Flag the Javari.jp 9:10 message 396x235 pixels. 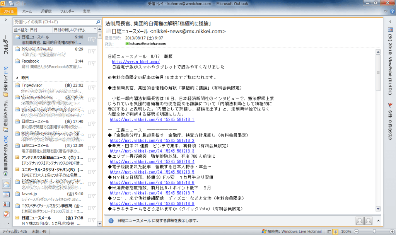pyautogui.click(x=94, y=196)
